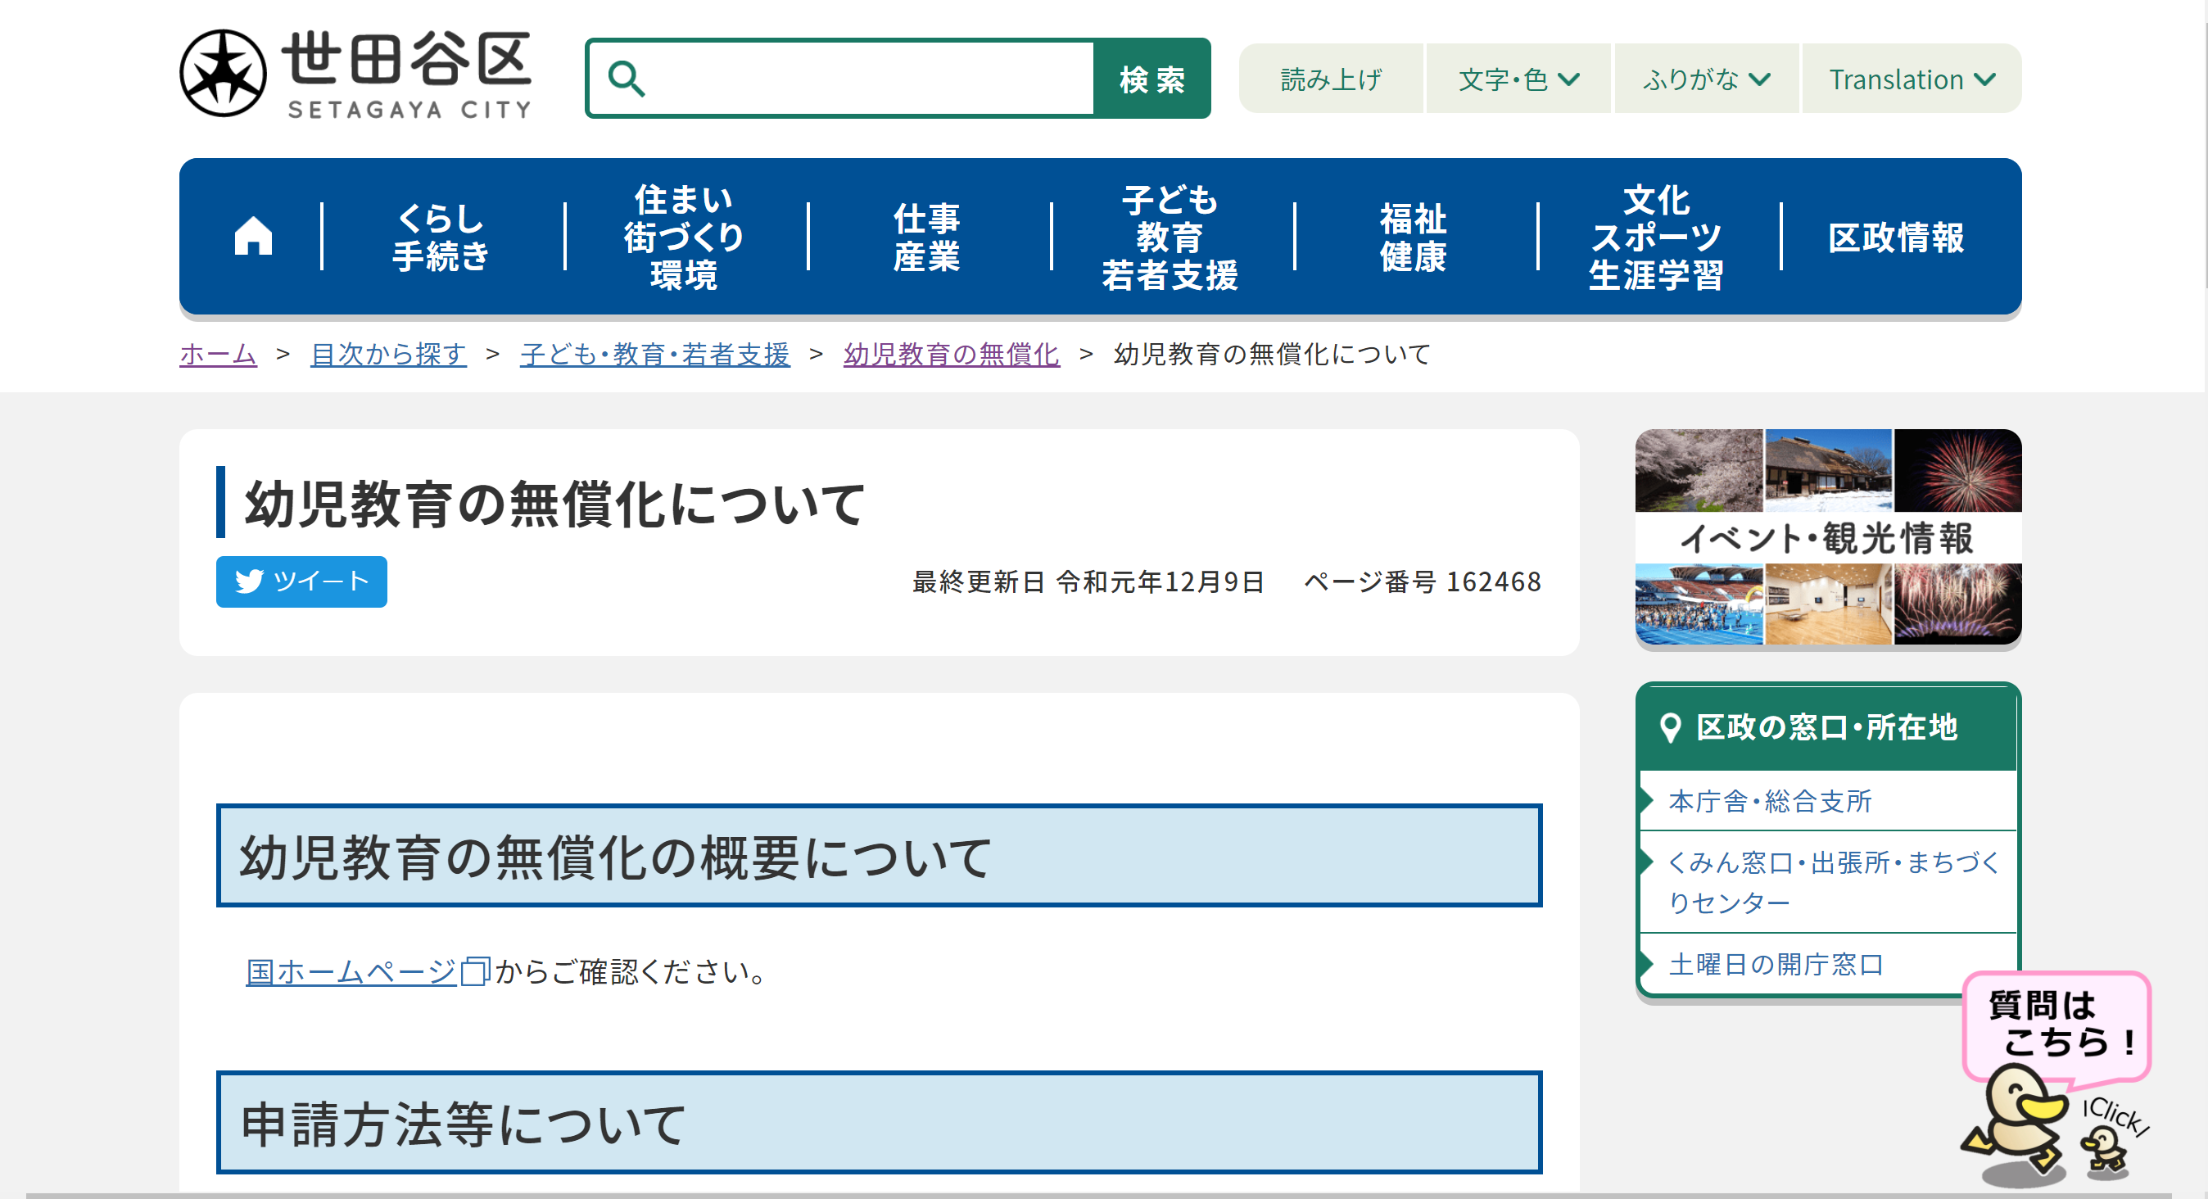2208x1199 pixels.
Task: Click the magnifier icon in search box
Action: (626, 79)
